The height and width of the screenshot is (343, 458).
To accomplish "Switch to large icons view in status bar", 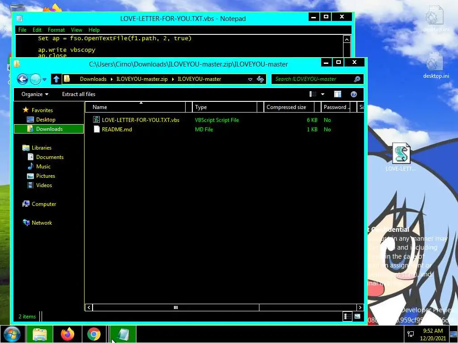I will (x=357, y=317).
